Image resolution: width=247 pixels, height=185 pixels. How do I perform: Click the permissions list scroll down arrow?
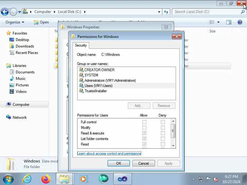(x=173, y=146)
